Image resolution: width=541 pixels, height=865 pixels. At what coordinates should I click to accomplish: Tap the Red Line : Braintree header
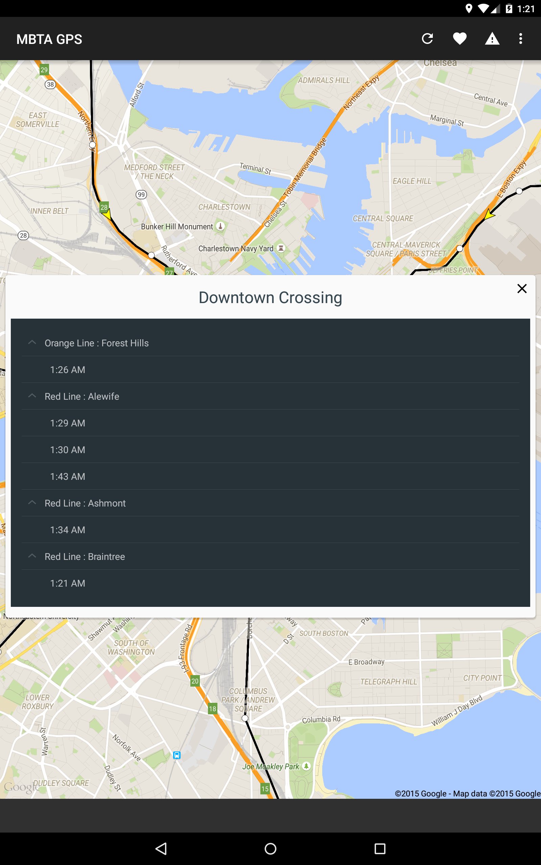[x=270, y=556]
